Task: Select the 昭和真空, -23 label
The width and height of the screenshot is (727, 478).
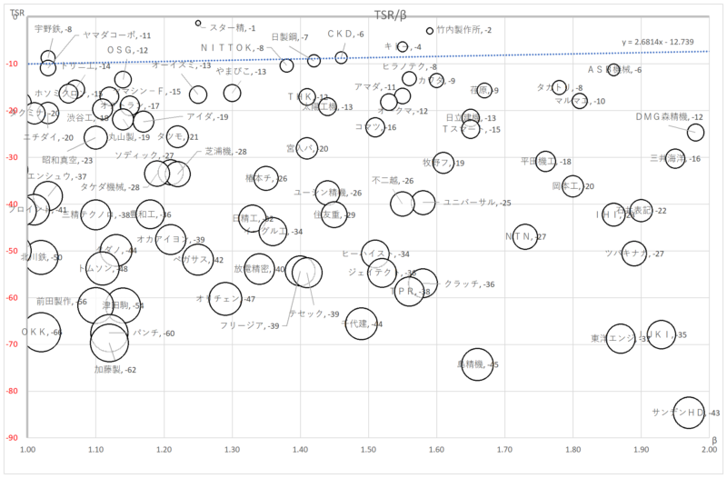Action: (67, 161)
